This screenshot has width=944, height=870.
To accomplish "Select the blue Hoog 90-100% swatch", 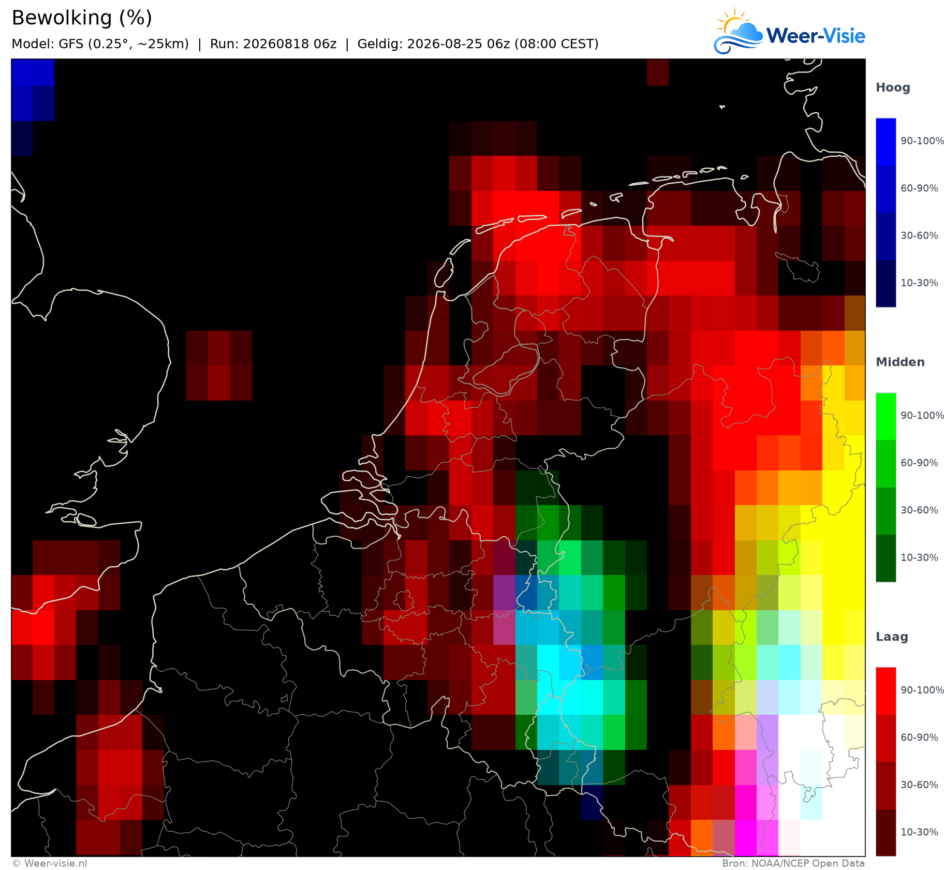I will point(886,141).
